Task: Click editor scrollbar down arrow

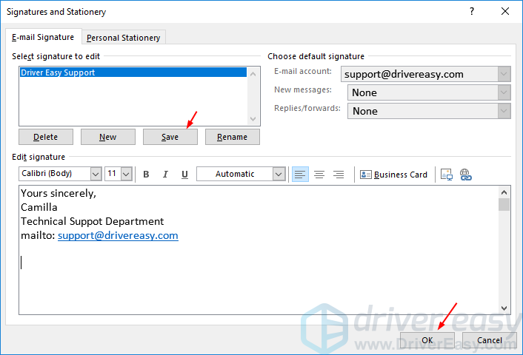Action: click(504, 308)
